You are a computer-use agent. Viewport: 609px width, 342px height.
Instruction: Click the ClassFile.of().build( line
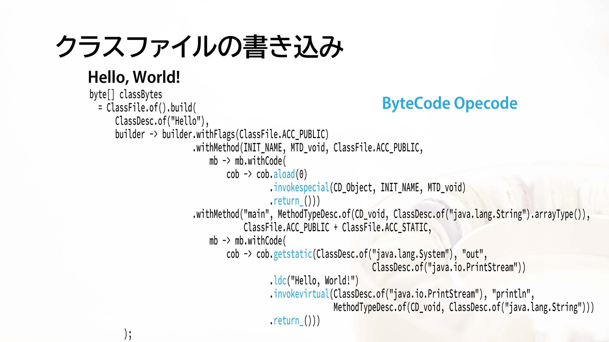click(x=147, y=108)
